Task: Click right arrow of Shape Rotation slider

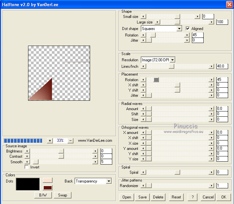Action: 187,35
